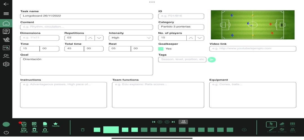Click the 1X Rate button
Viewport: 304px width, 140px height.
click(x=183, y=122)
